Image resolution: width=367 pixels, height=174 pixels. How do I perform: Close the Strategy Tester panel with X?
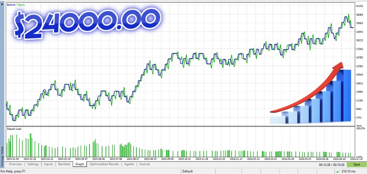click(2, 4)
